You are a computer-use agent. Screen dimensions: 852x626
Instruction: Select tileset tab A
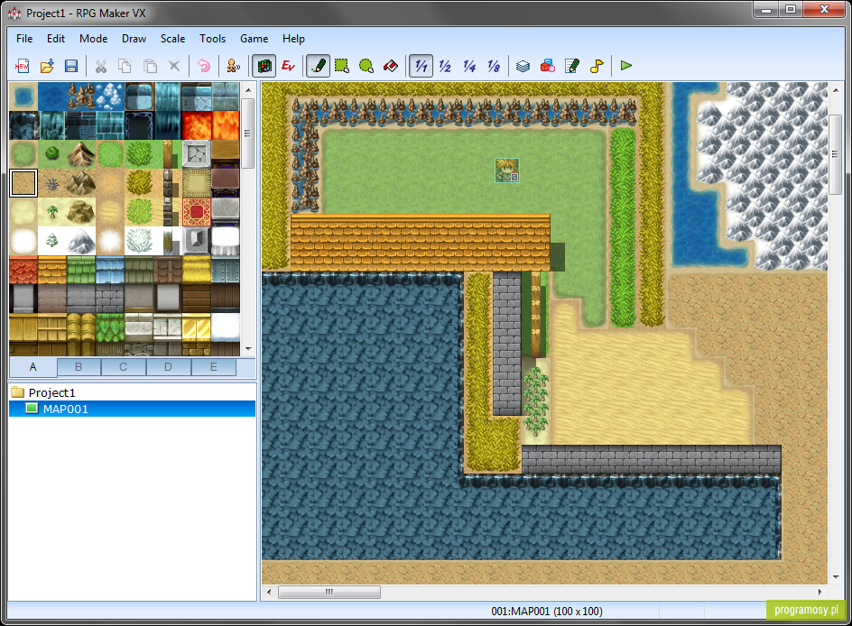point(33,367)
